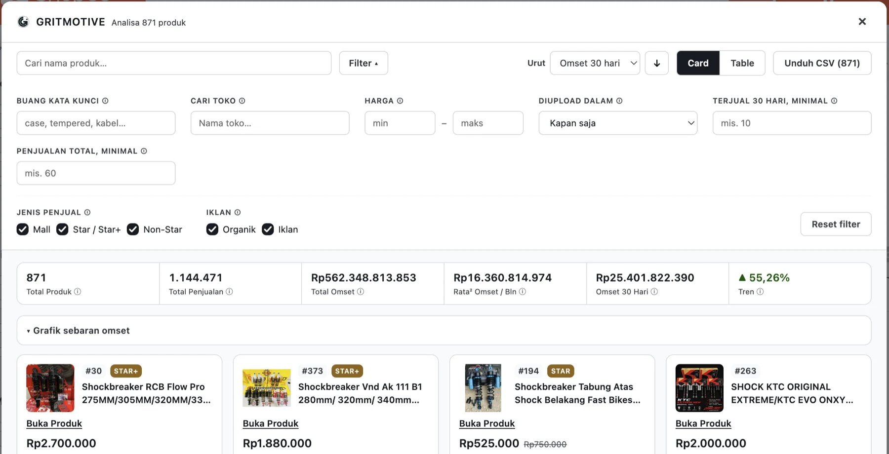Open info icon beside Harga
Screen dimensions: 889x454
click(x=400, y=101)
